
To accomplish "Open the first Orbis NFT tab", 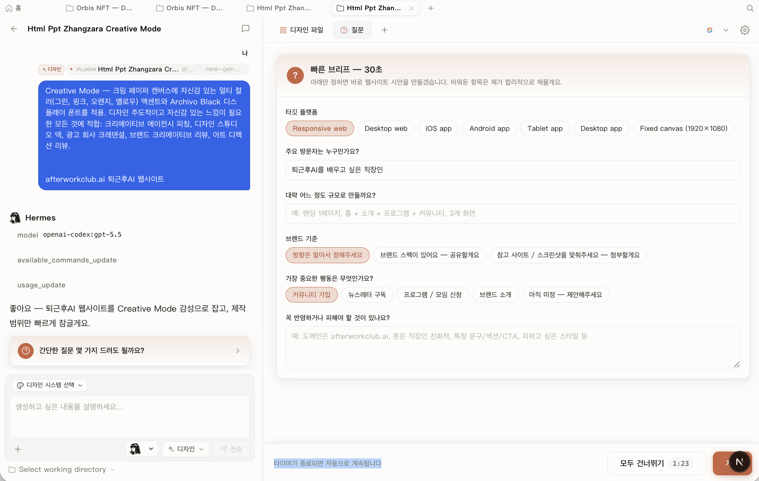I will (99, 8).
